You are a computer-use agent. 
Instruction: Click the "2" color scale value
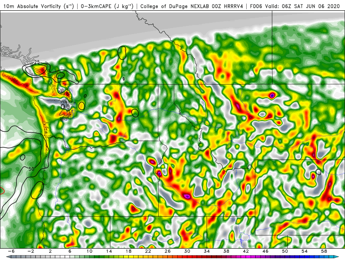(50, 251)
